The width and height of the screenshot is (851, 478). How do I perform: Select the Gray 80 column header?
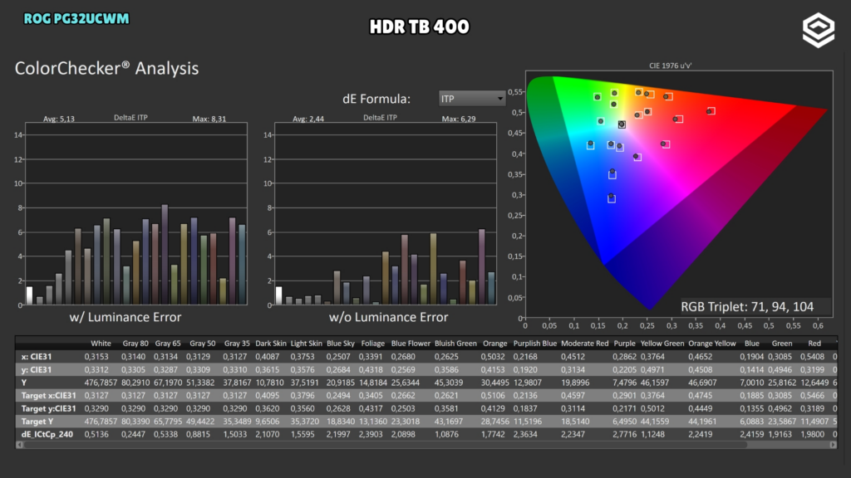[135, 344]
